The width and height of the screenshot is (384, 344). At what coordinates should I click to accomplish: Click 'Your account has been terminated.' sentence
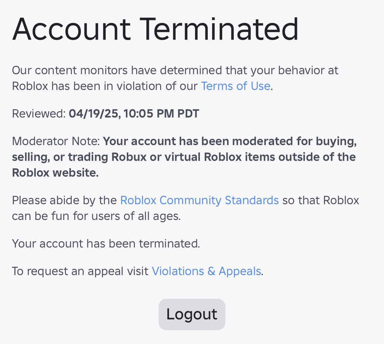106,244
